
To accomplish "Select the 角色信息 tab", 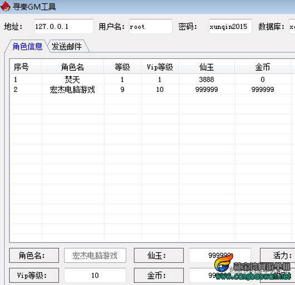I will tap(27, 46).
